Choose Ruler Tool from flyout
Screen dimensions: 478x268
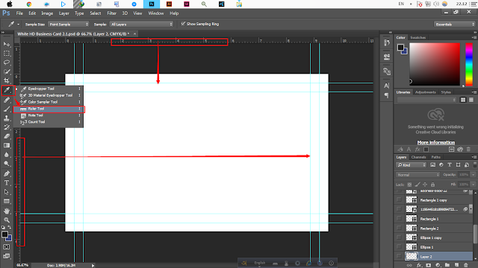[x=49, y=109]
